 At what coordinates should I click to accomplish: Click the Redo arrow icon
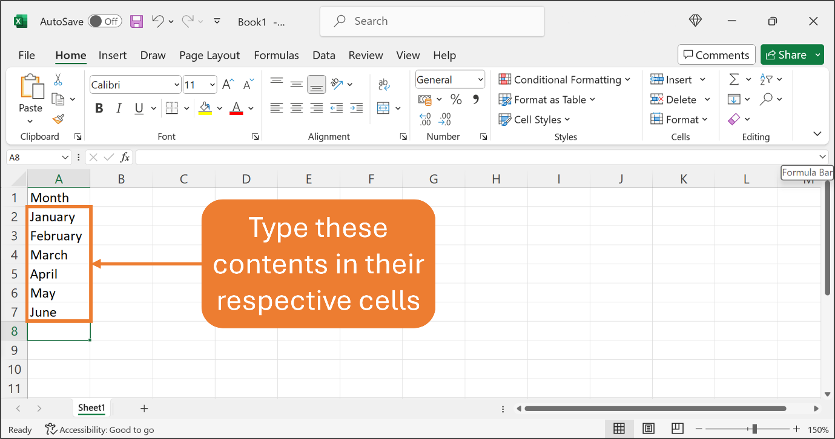tap(188, 21)
